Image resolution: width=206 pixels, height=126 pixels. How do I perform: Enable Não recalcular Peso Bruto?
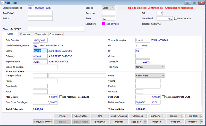[x=163, y=97]
